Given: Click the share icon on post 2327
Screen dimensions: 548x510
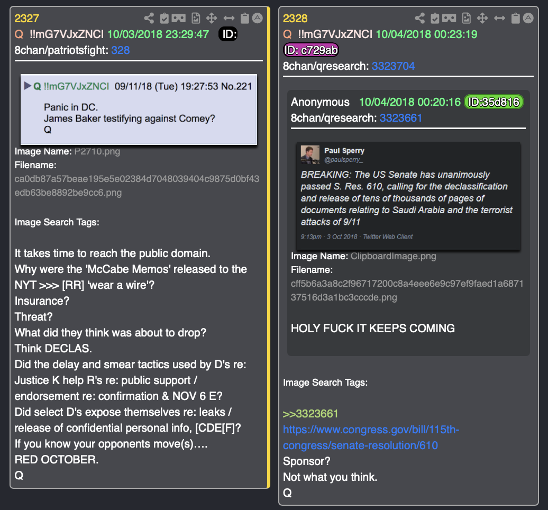Looking at the screenshot, I should (x=149, y=18).
